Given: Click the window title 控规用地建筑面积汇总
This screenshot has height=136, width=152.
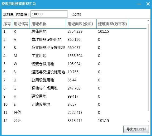Looking at the screenshot, I should click(19, 4).
